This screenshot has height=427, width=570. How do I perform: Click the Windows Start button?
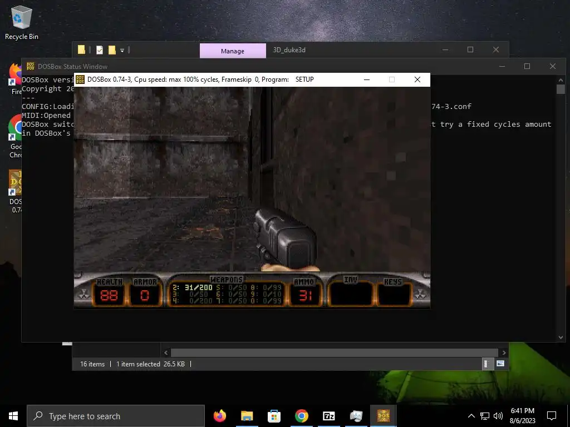tap(13, 416)
